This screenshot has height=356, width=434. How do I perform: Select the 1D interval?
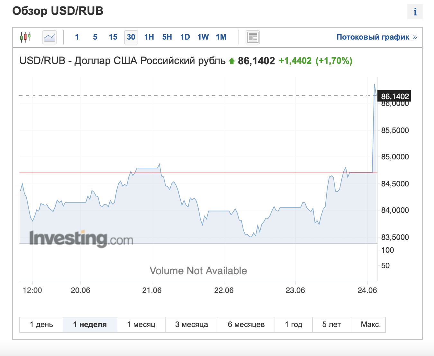[x=185, y=37]
